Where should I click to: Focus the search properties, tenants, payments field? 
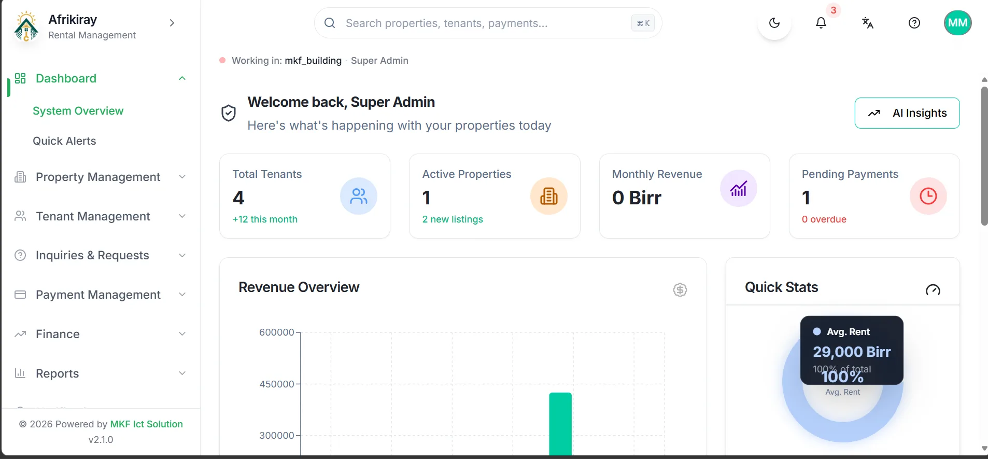[488, 23]
